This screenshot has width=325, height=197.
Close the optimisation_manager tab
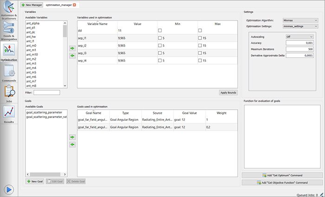[x=75, y=4]
